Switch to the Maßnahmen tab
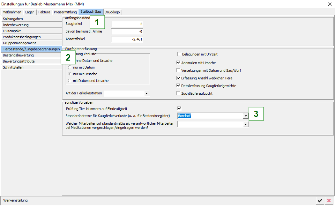Image resolution: width=335 pixels, height=206 pixels. [x=12, y=12]
